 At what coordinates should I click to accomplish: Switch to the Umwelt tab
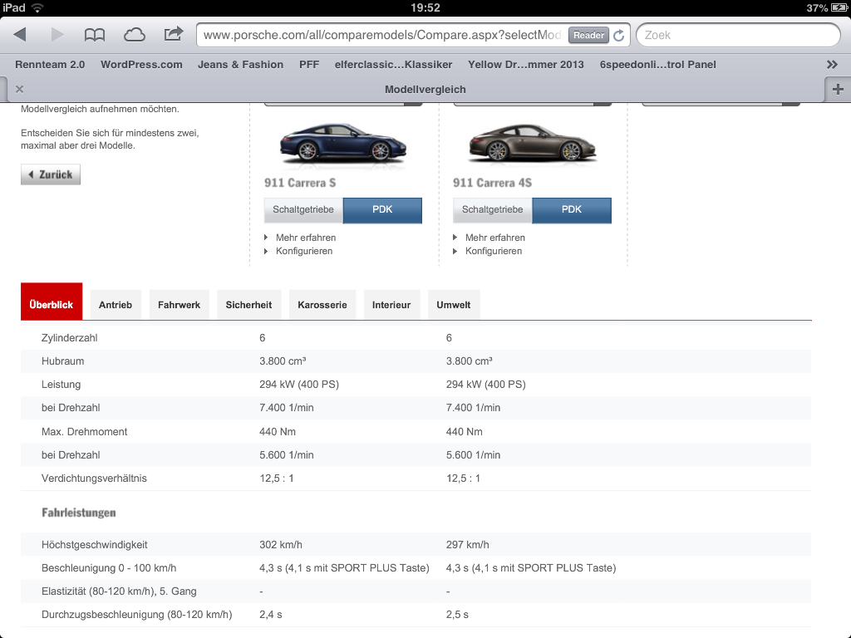tap(454, 305)
